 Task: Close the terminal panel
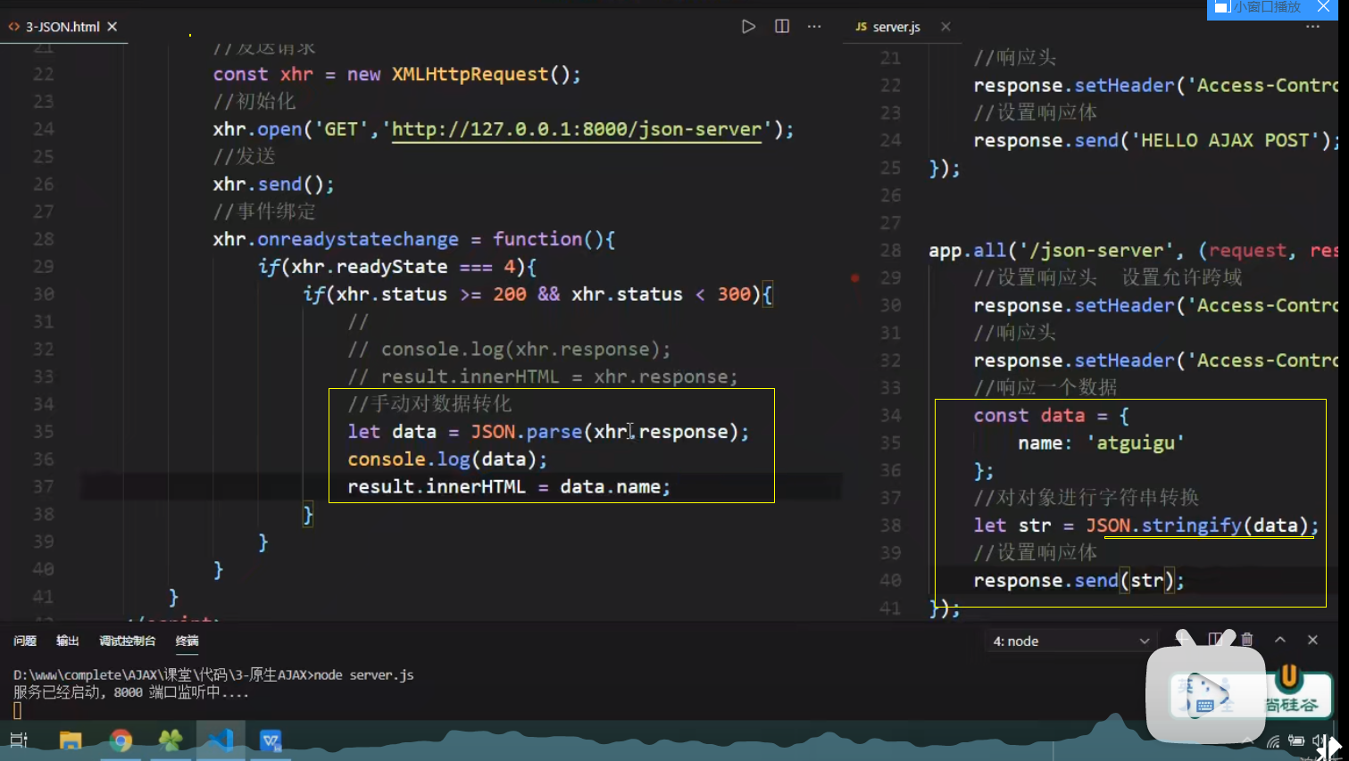(1312, 640)
